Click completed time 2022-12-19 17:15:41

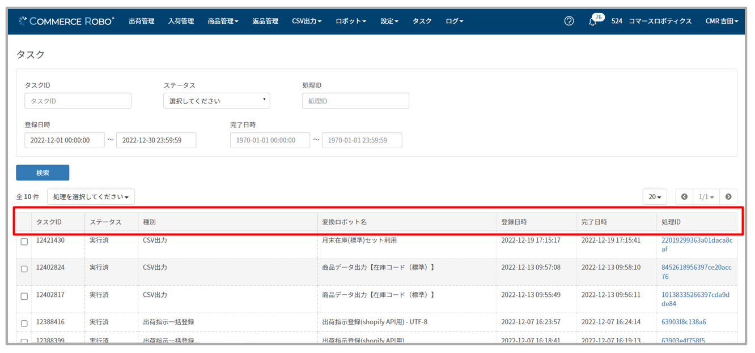coord(611,240)
